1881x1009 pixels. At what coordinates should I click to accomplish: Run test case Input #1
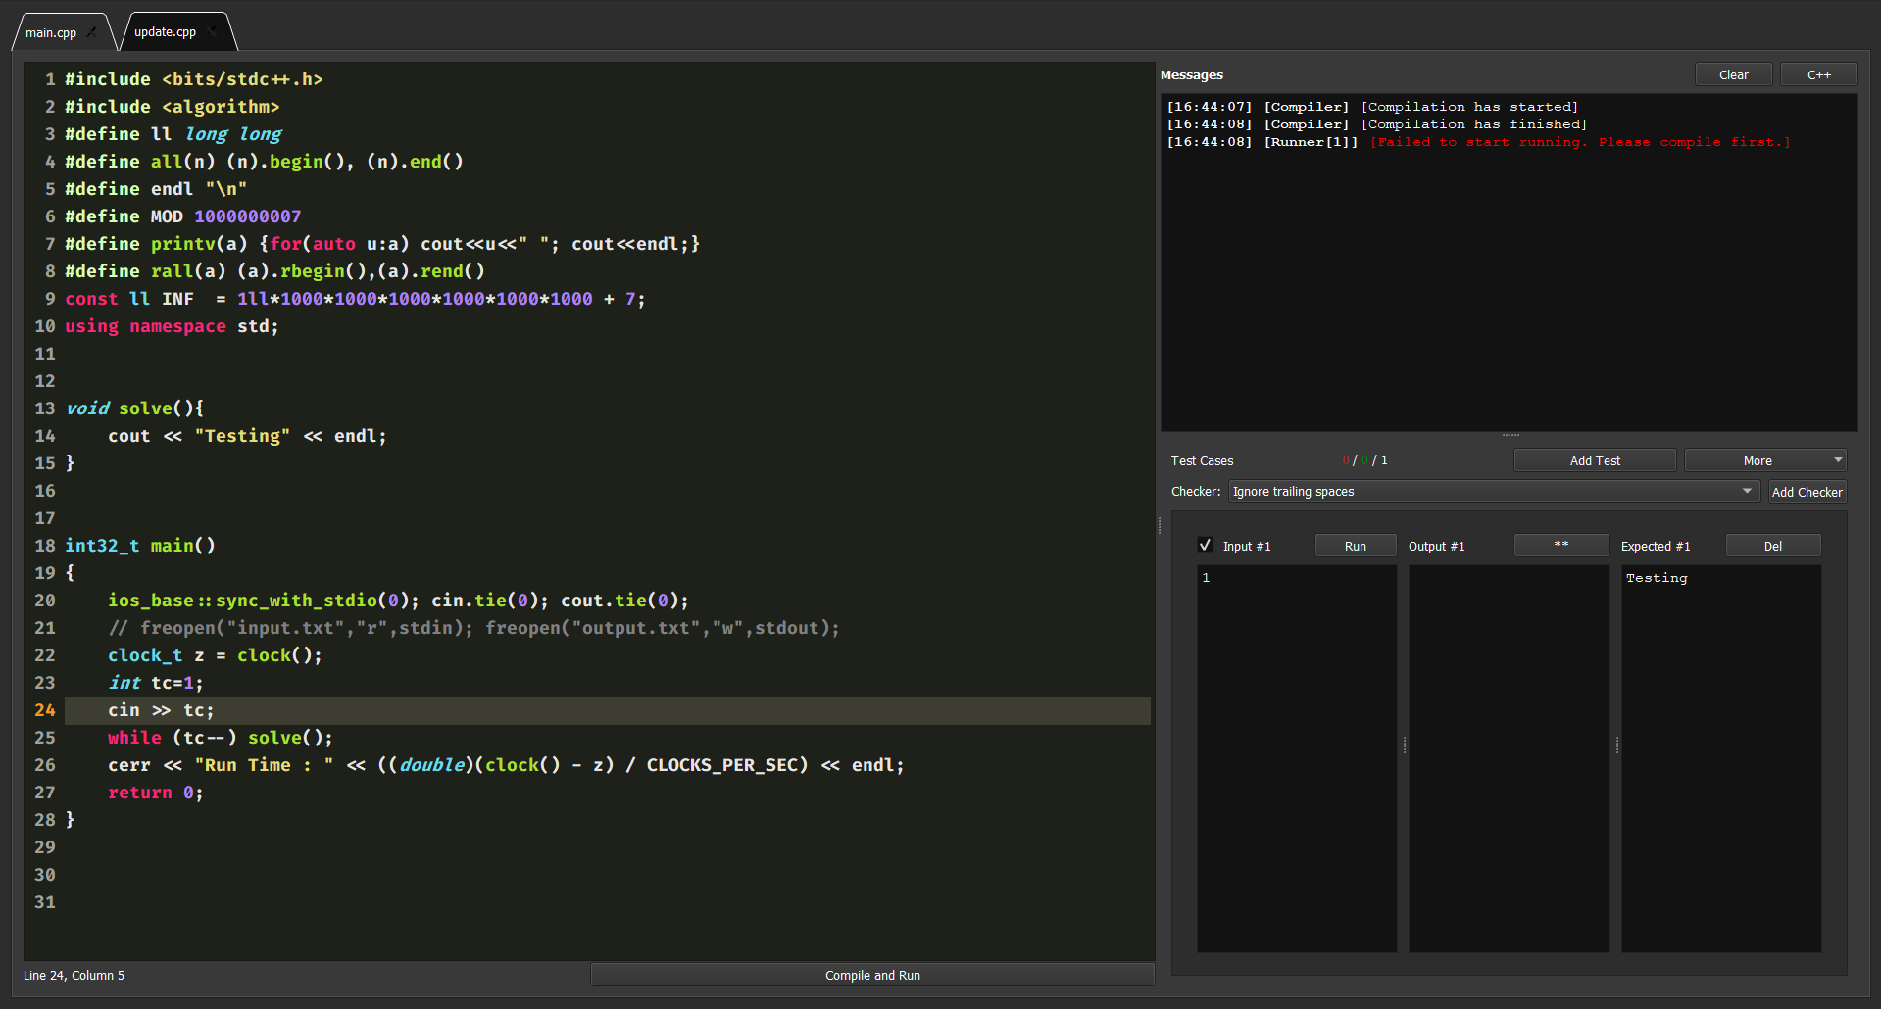click(1355, 546)
